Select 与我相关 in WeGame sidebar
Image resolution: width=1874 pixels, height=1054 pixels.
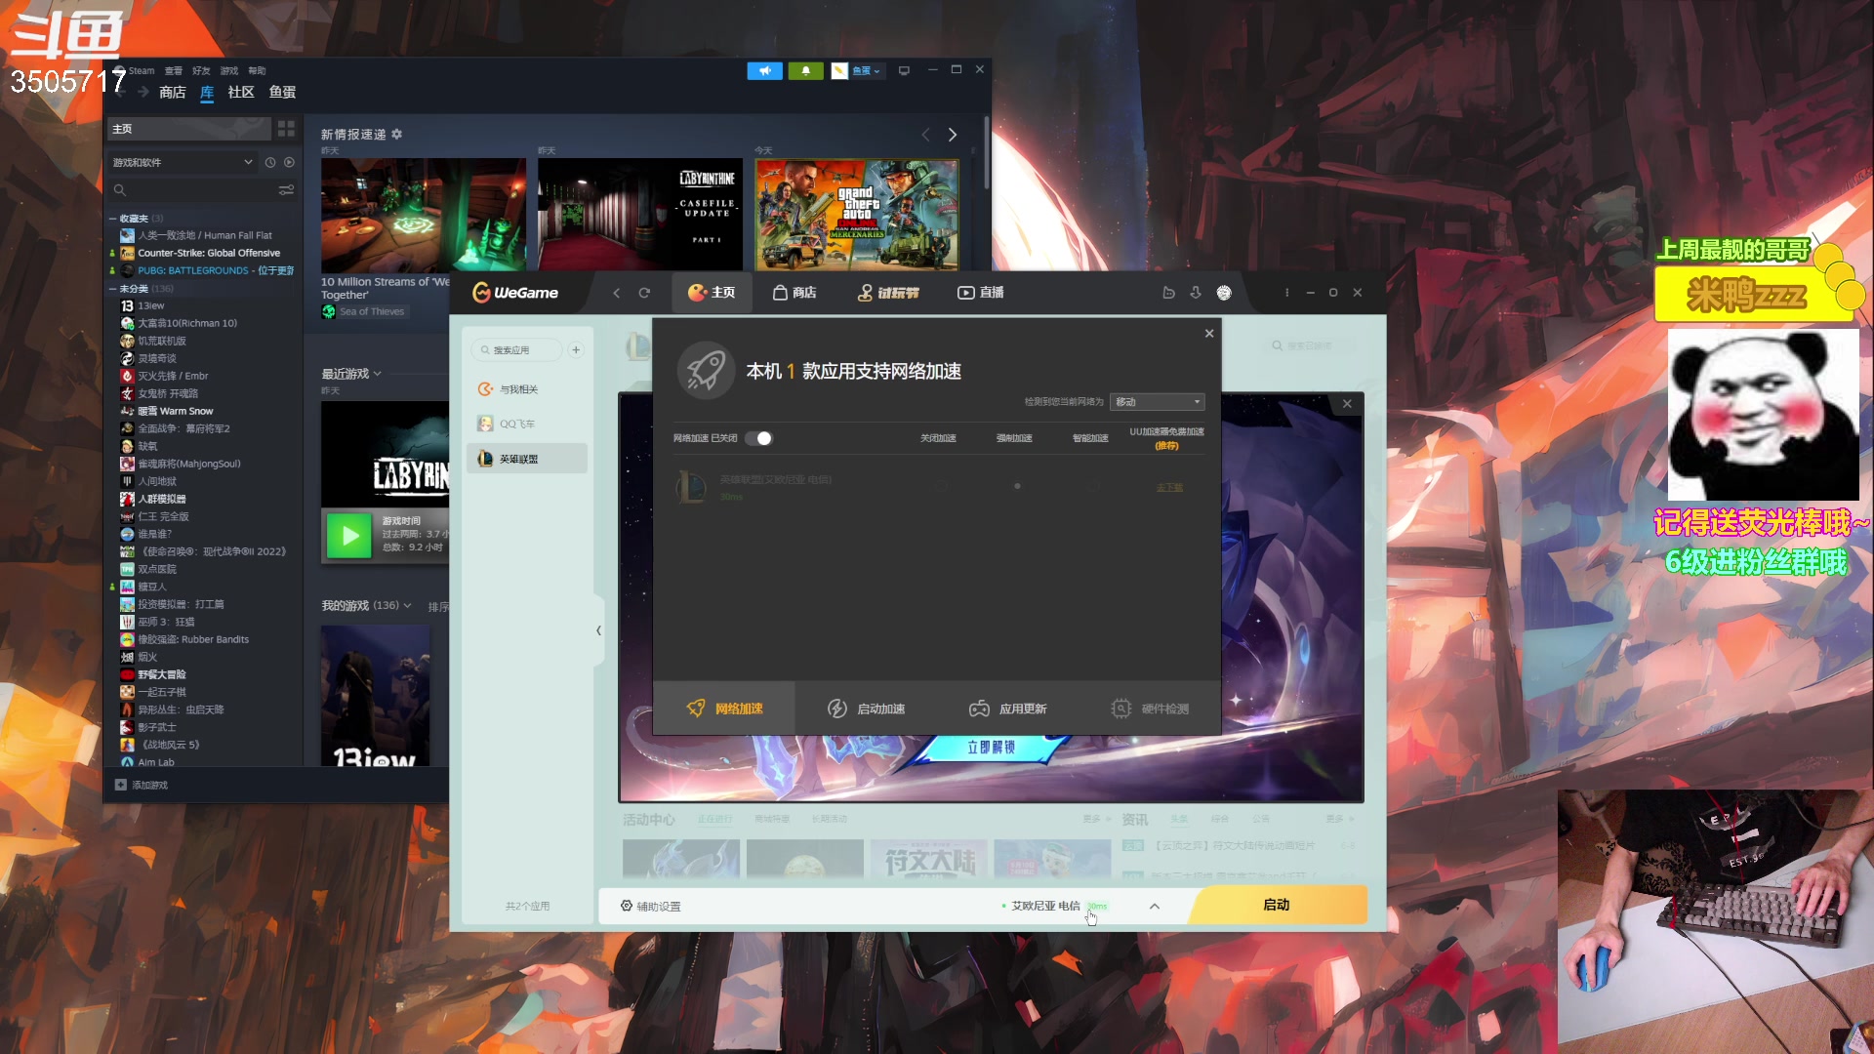(x=527, y=389)
